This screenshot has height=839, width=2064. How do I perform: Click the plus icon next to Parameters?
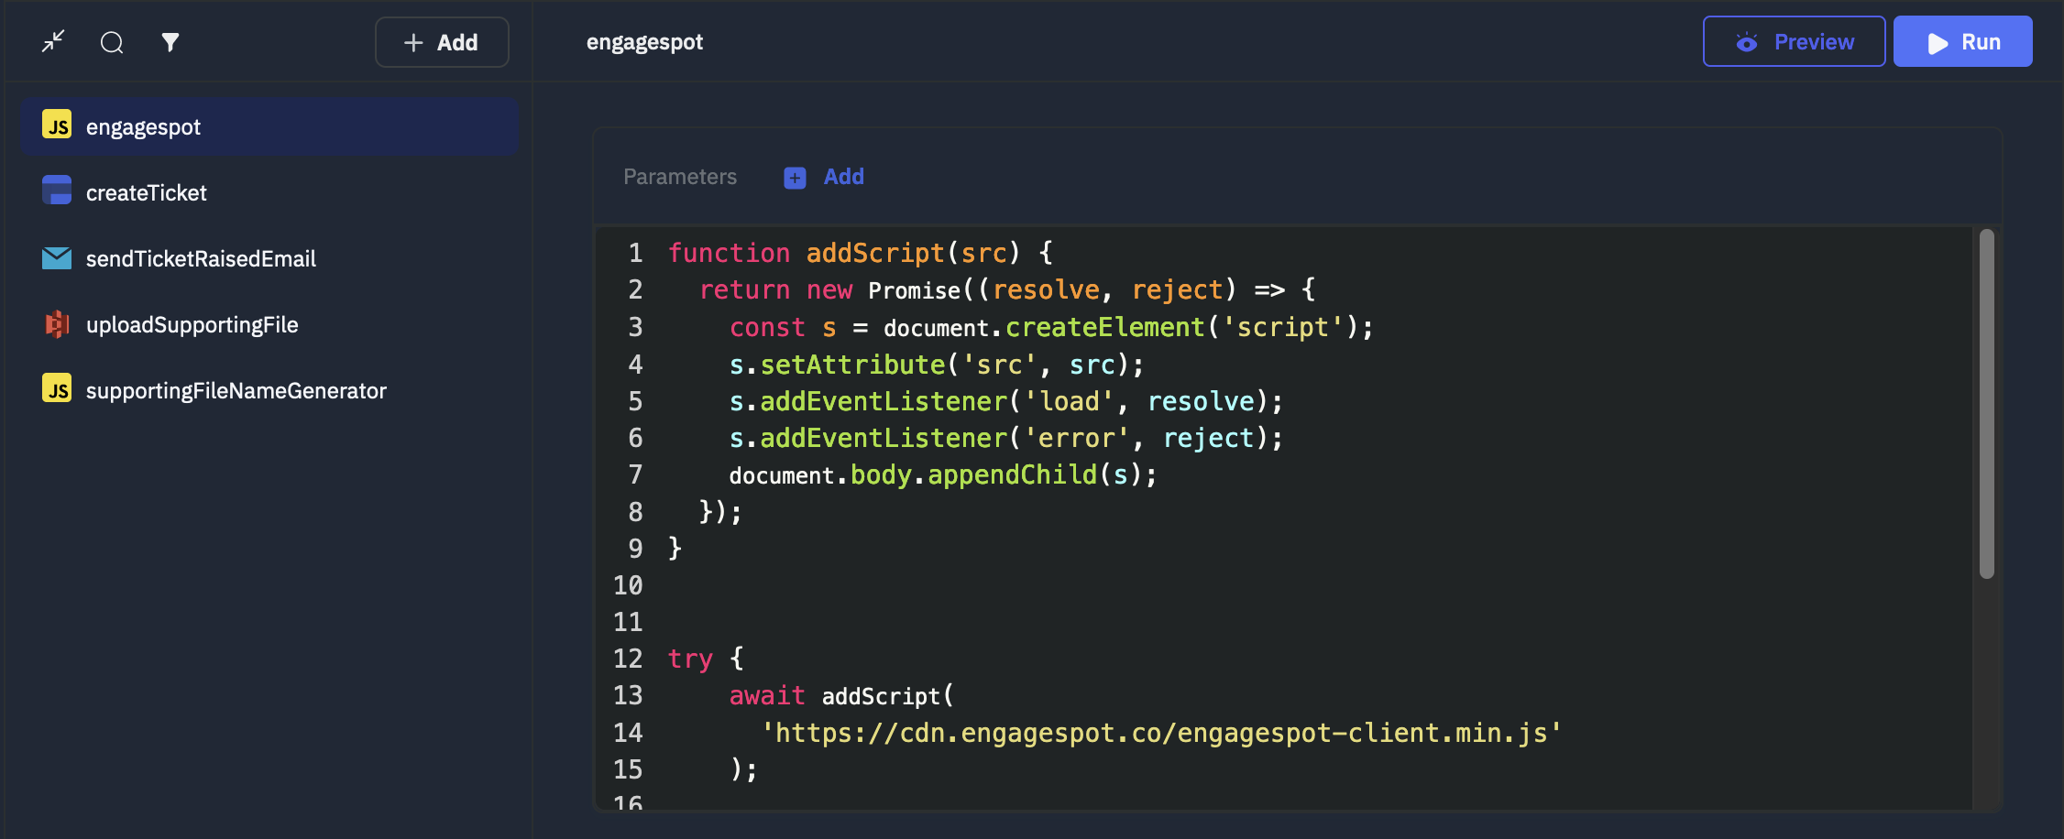tap(795, 178)
